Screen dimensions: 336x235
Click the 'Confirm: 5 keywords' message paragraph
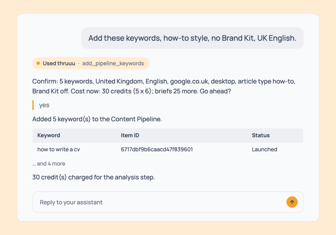[164, 86]
